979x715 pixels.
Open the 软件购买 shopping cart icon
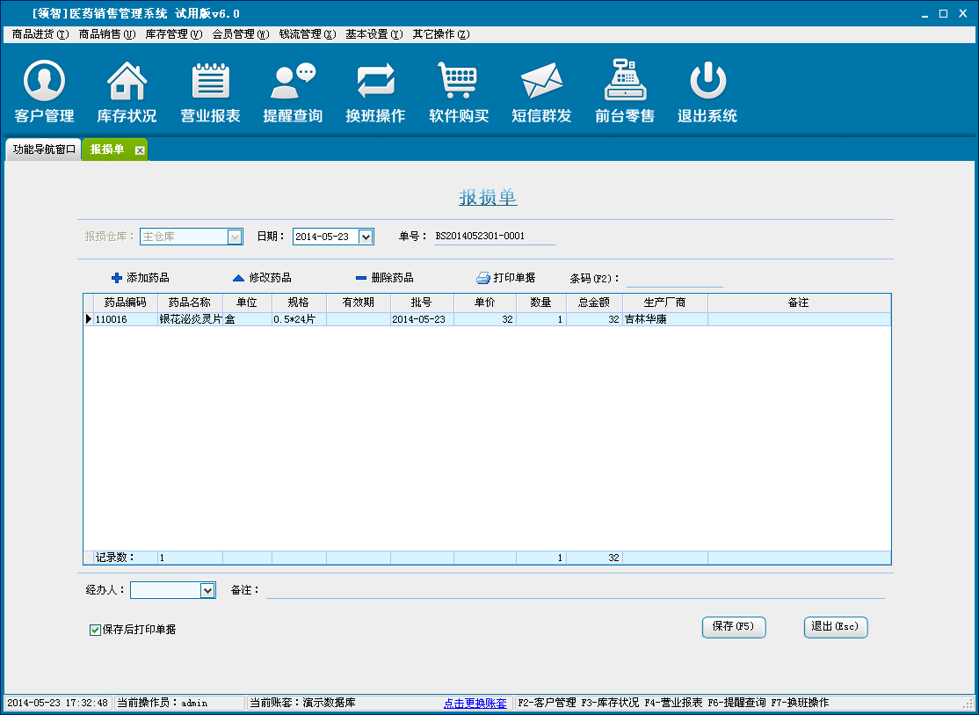coord(458,83)
